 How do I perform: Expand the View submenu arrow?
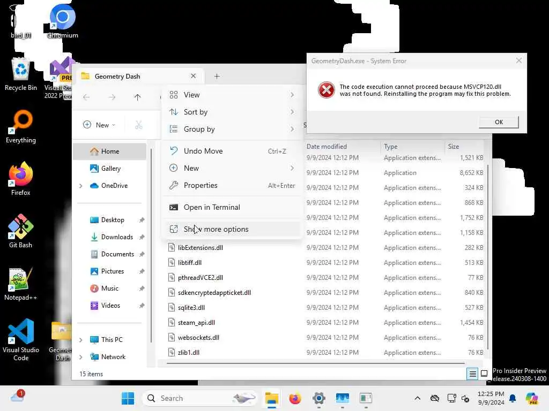(x=292, y=95)
